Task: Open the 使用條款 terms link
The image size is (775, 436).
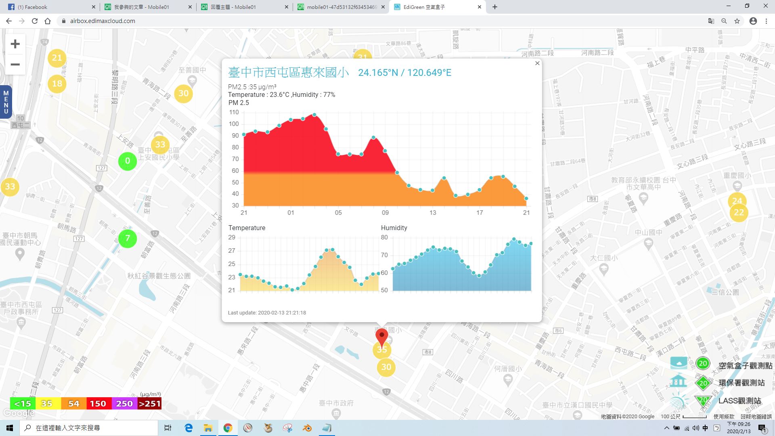Action: coord(724,416)
